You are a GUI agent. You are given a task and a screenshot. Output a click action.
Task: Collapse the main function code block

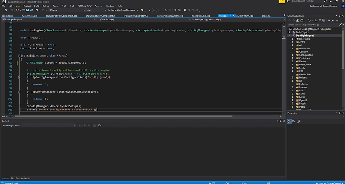(19, 56)
